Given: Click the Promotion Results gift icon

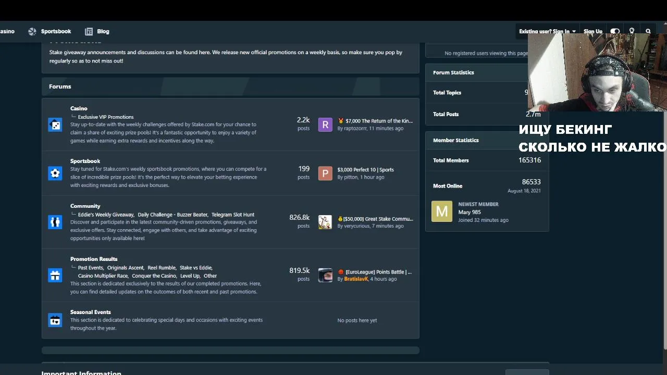Looking at the screenshot, I should coord(55,275).
